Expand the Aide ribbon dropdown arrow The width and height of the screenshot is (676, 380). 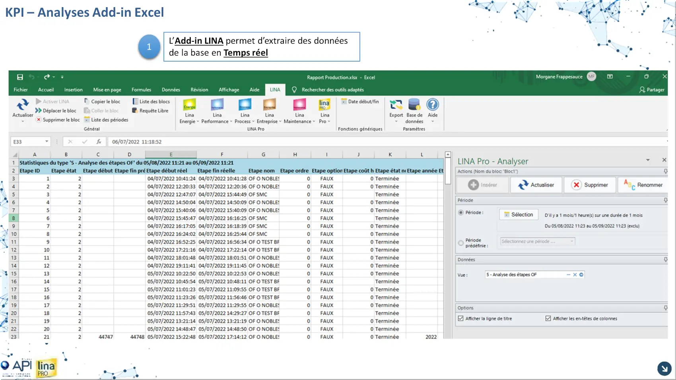pyautogui.click(x=433, y=121)
